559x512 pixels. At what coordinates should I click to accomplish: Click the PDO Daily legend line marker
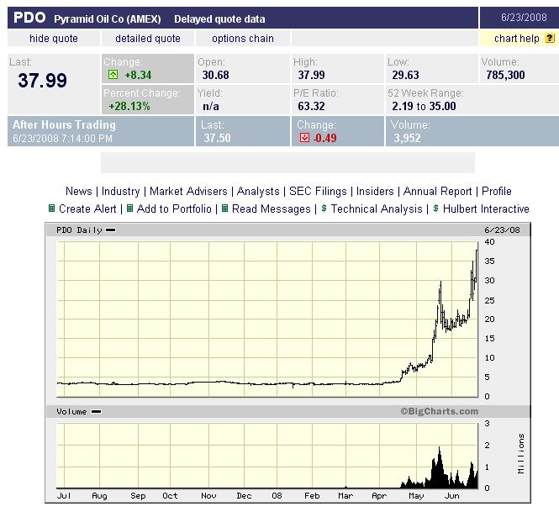click(x=110, y=230)
